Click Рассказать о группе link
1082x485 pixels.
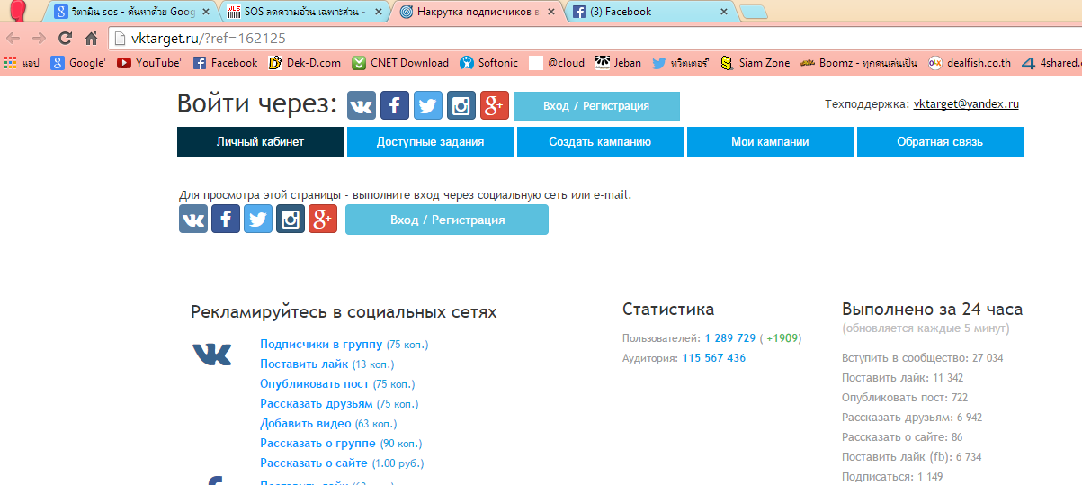[x=317, y=444]
